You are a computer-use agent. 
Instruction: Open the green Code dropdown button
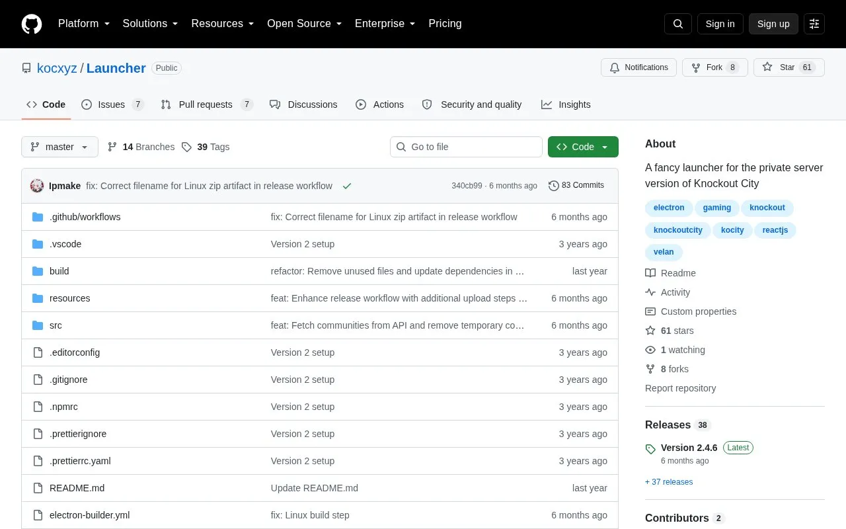coord(583,147)
